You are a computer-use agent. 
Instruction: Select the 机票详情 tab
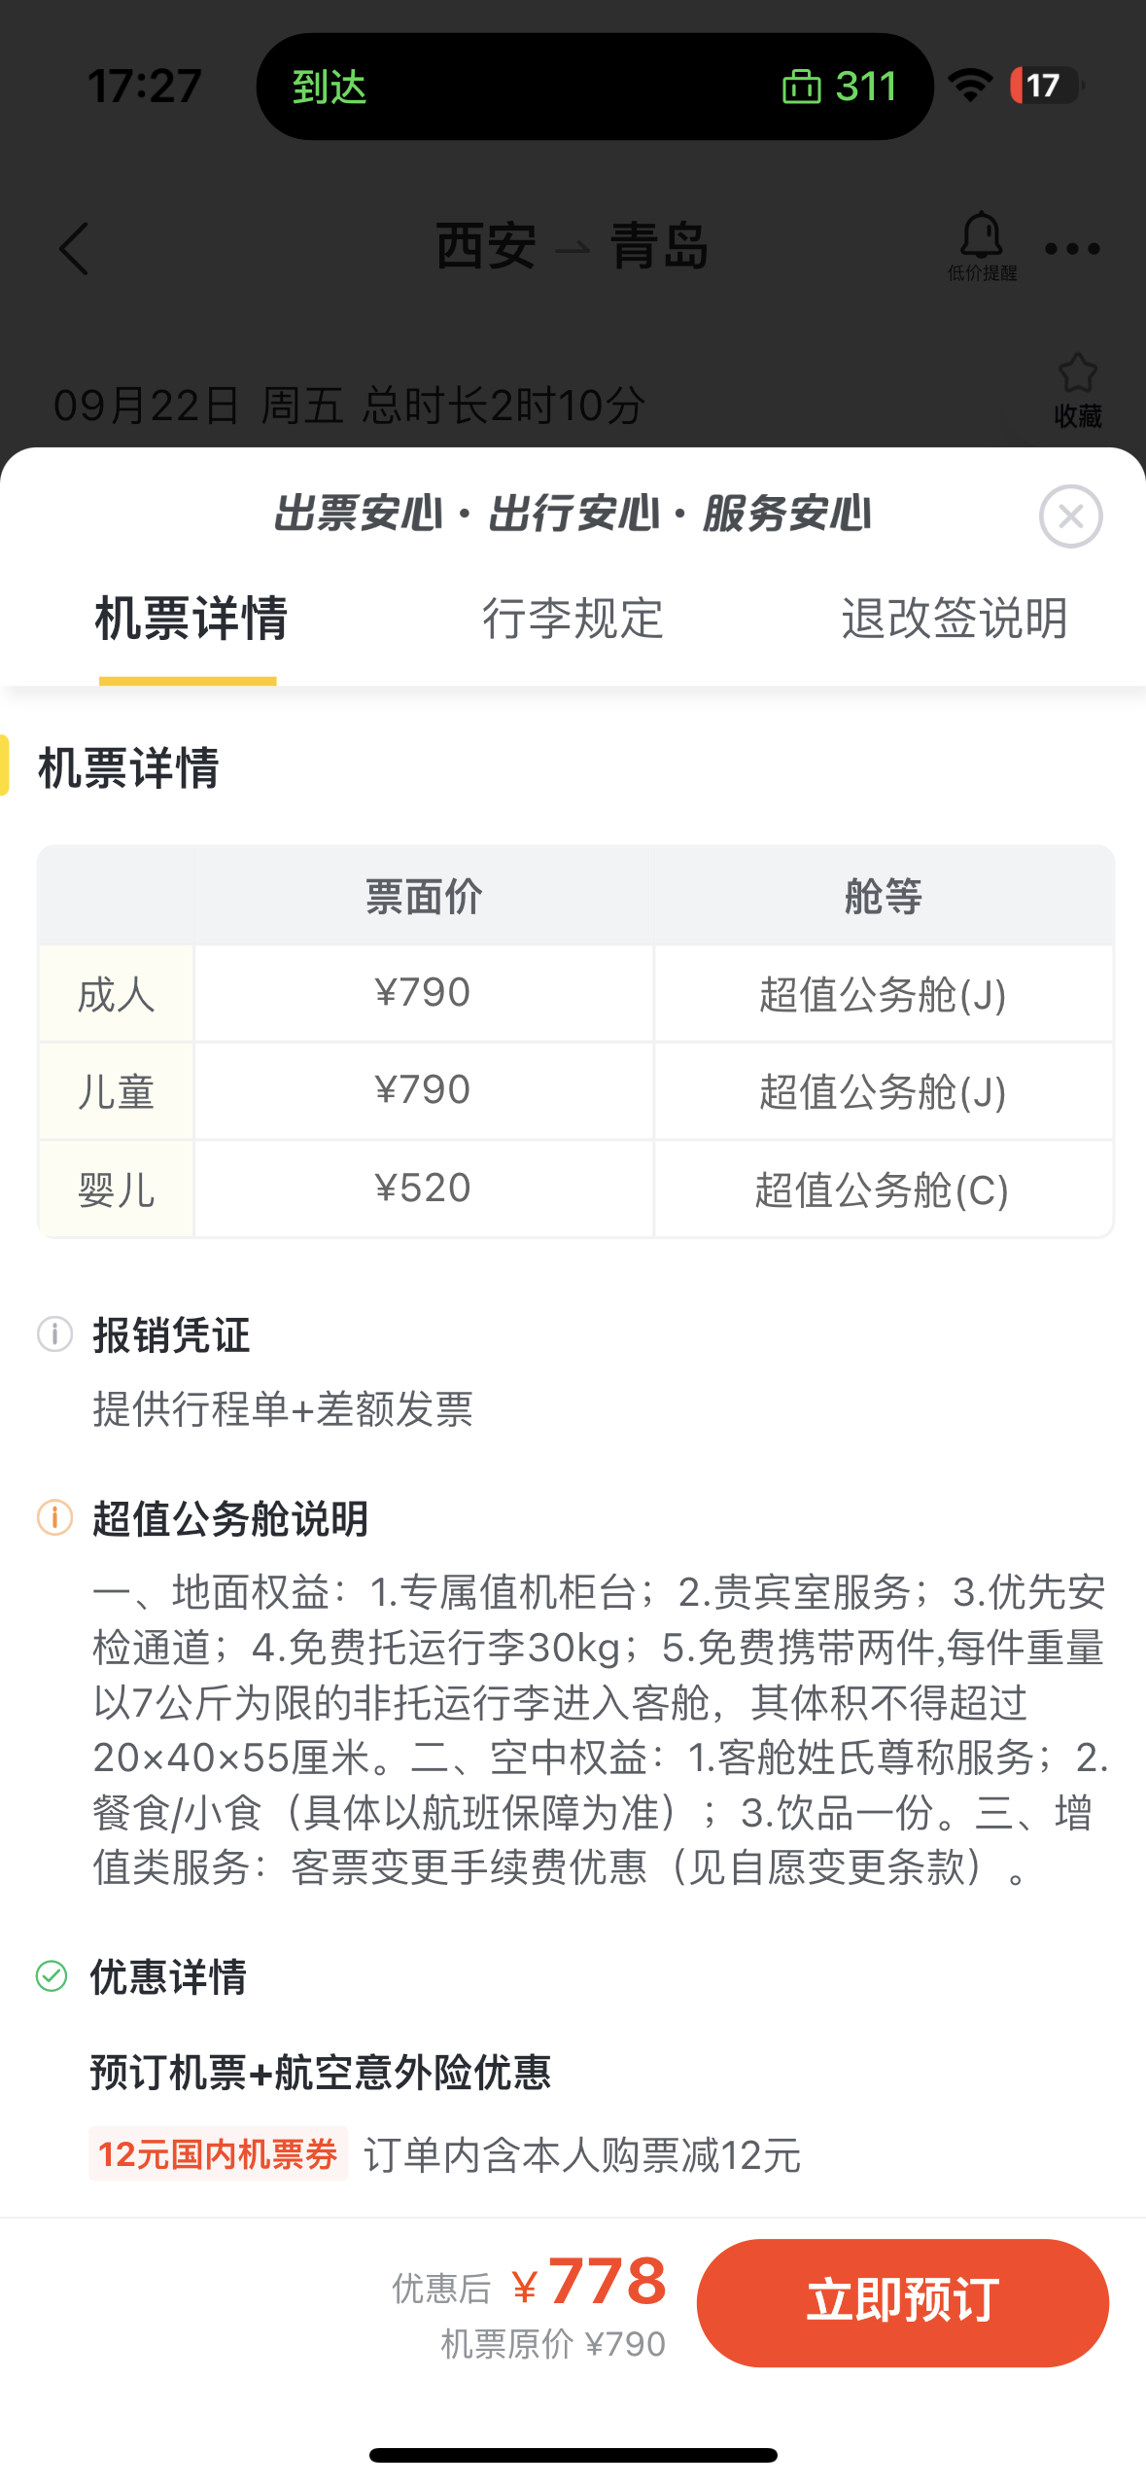click(191, 619)
